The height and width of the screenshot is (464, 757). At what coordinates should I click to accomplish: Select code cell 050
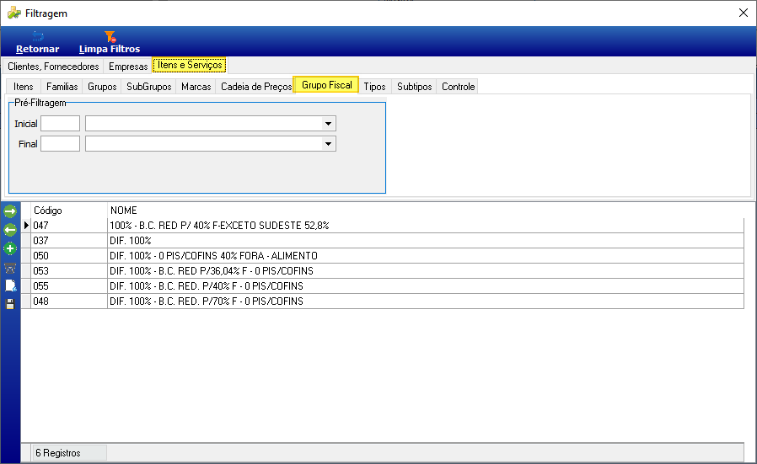[x=69, y=256]
